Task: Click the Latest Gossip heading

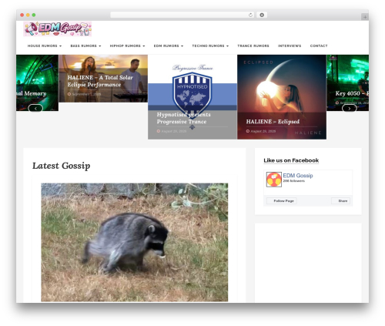Action: (61, 166)
